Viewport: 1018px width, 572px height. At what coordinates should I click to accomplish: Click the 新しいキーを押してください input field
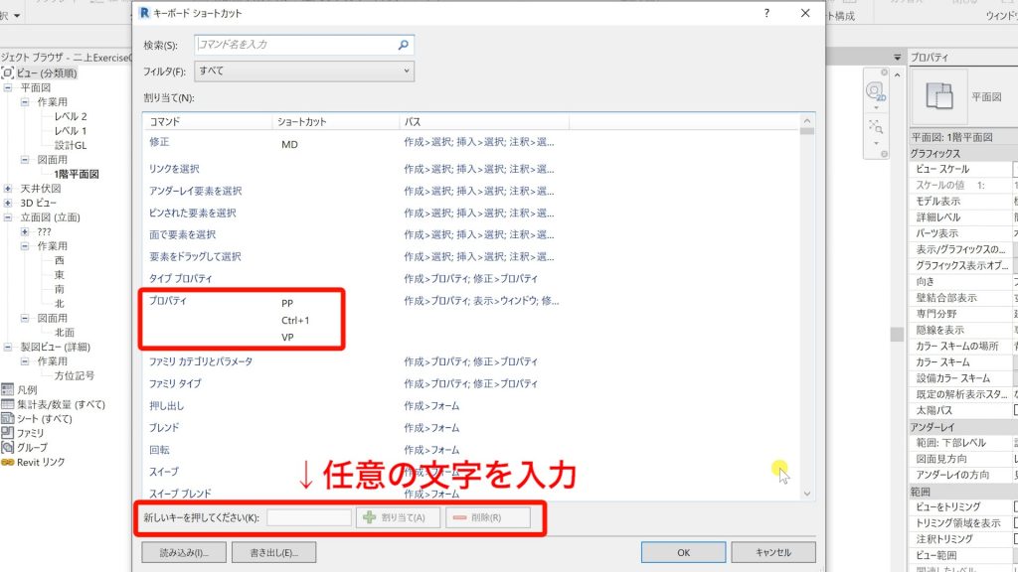pyautogui.click(x=309, y=516)
